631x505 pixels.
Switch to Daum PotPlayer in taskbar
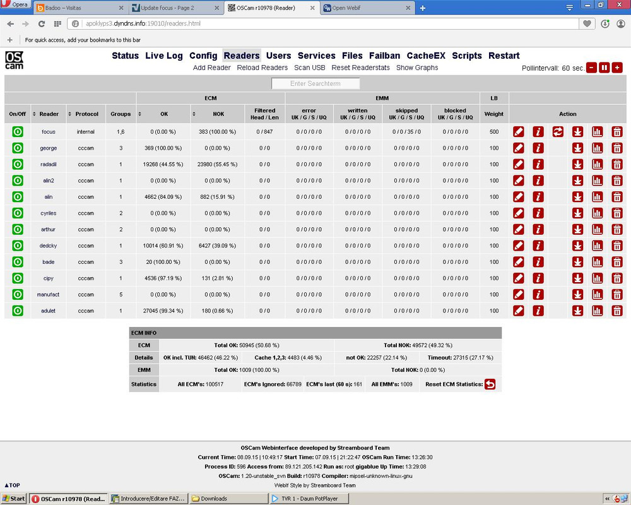309,499
